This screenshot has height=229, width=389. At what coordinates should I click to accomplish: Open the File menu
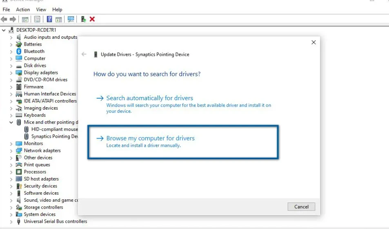tap(6, 9)
